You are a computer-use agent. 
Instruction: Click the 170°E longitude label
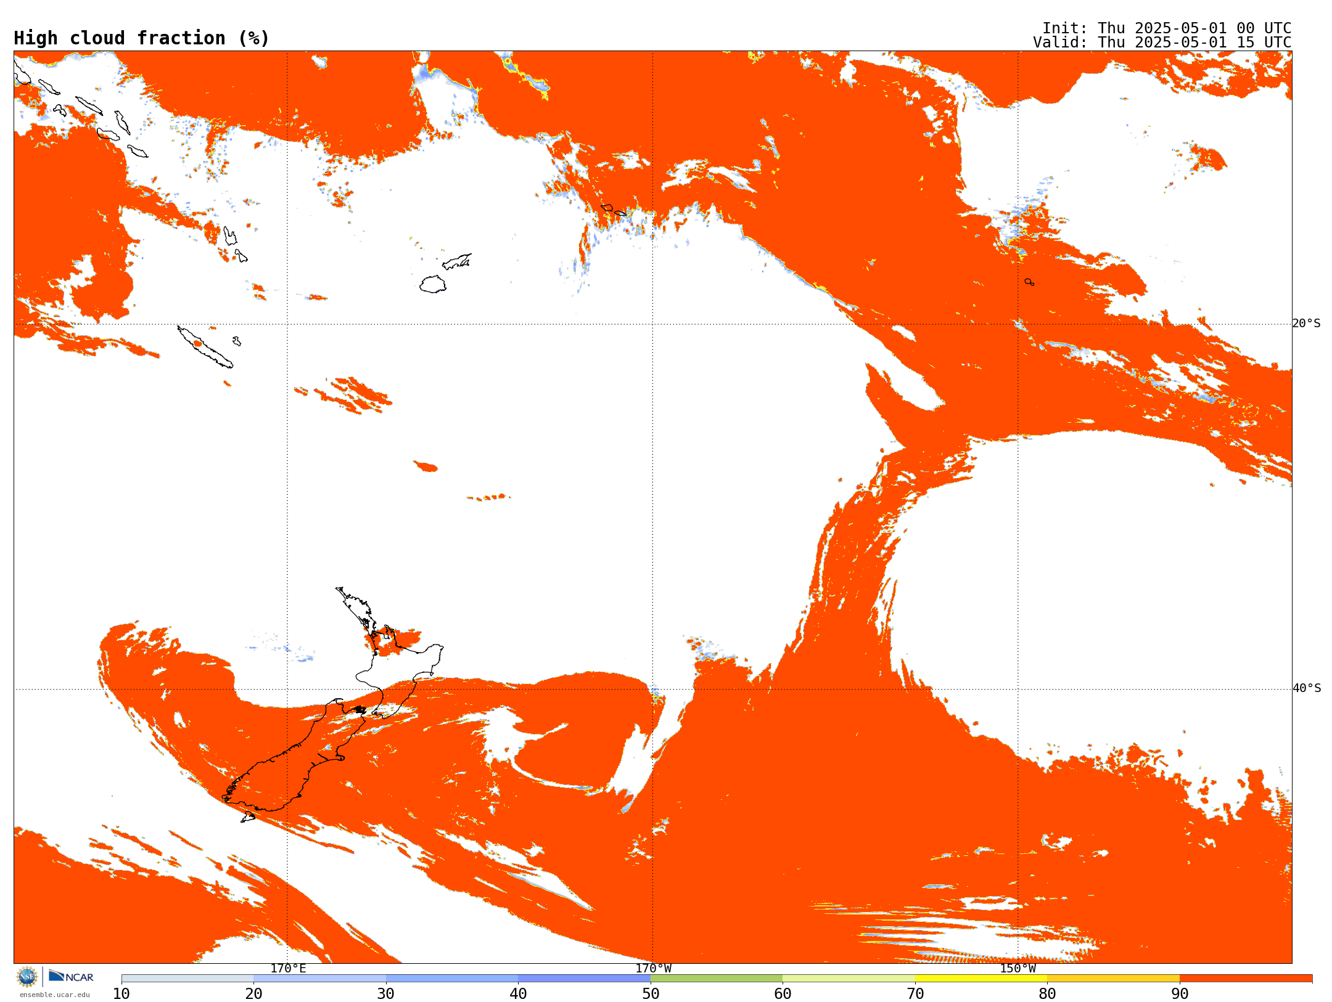[x=288, y=969]
